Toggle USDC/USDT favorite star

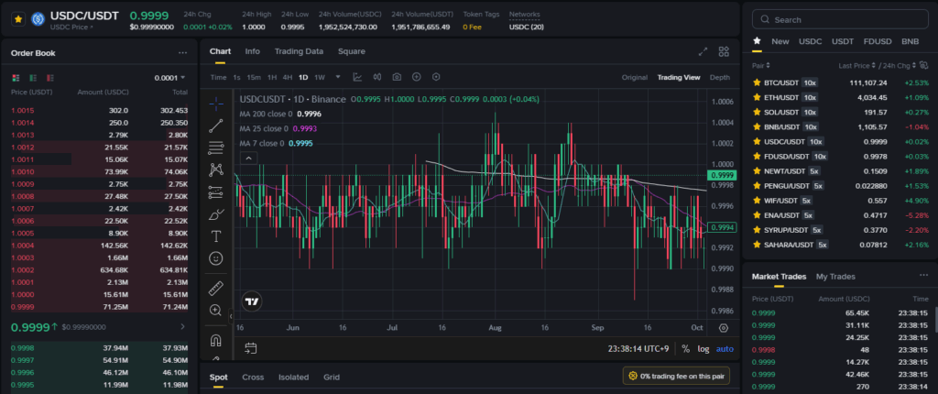point(17,18)
